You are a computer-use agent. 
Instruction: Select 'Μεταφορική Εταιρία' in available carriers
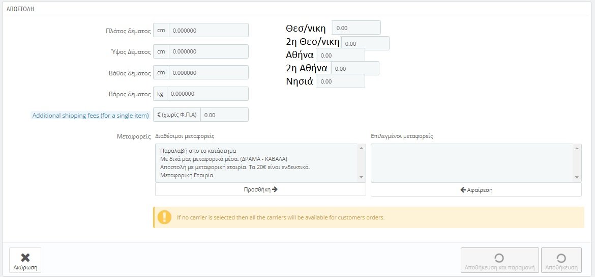click(187, 175)
